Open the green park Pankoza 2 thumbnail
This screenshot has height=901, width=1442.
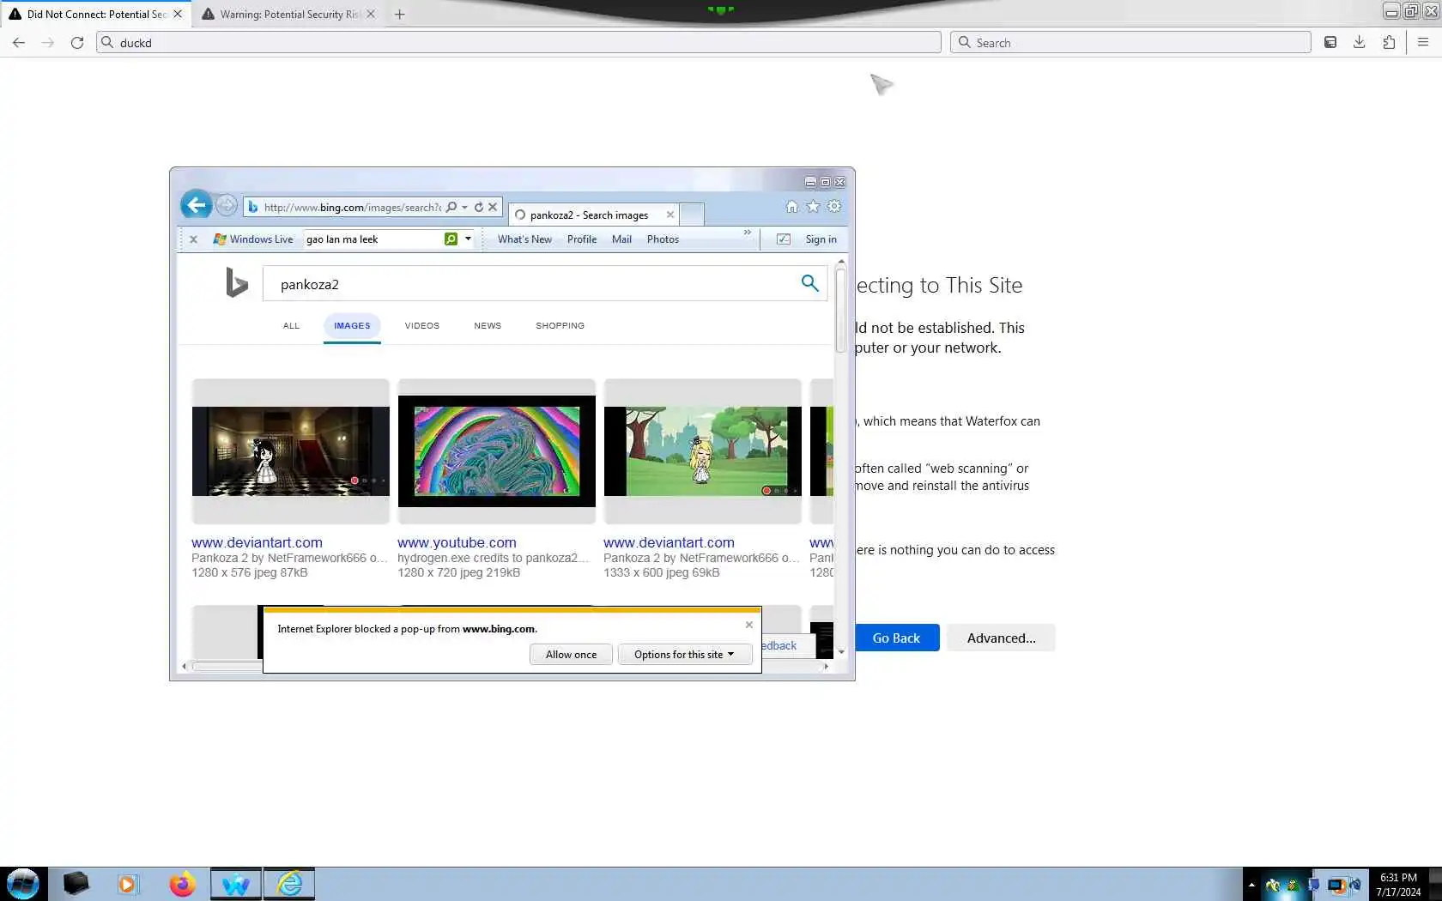(x=702, y=451)
